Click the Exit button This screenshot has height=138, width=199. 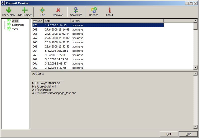(169, 134)
